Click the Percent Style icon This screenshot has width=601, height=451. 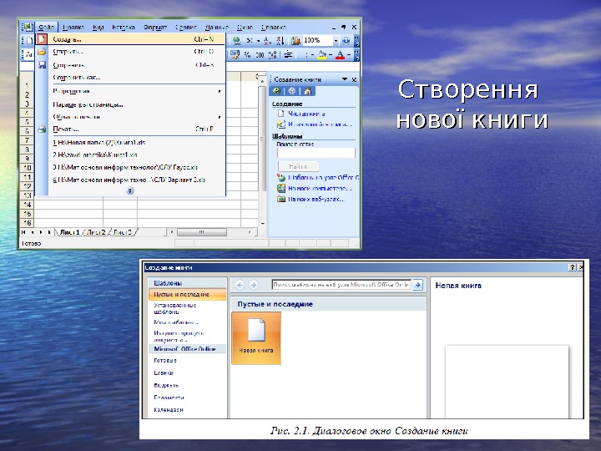point(247,55)
